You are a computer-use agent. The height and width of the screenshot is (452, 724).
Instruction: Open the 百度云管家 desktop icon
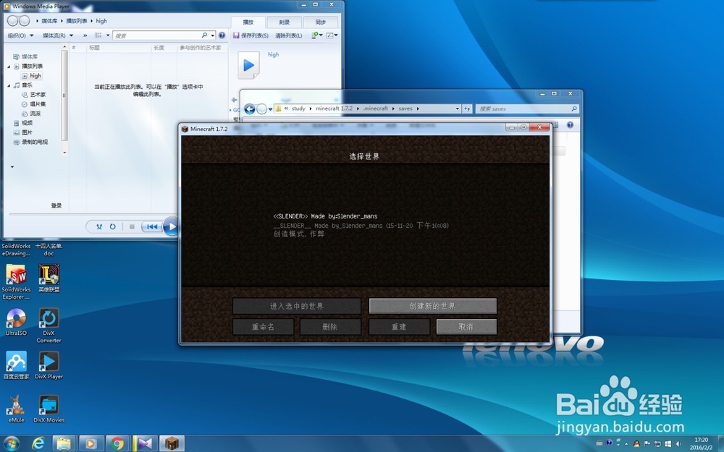click(x=16, y=364)
